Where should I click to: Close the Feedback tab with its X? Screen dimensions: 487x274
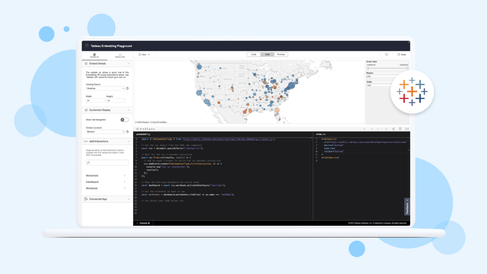click(x=407, y=200)
